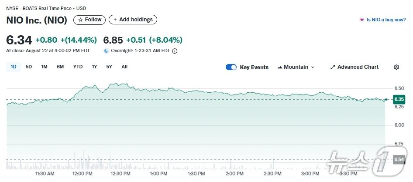Click the plus icon beside Add holdings
Screen dimensions: 413x182
click(115, 20)
